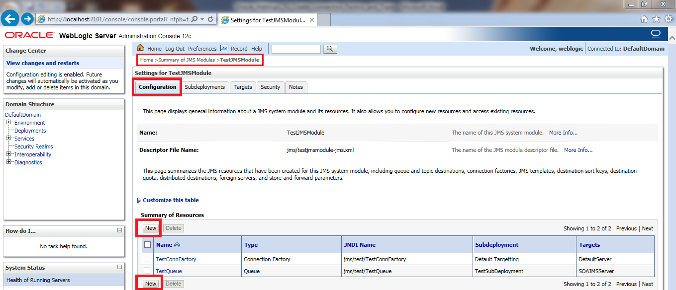Select the header checkbox for all resources
Viewport: 676px width, 290px height.
point(147,244)
